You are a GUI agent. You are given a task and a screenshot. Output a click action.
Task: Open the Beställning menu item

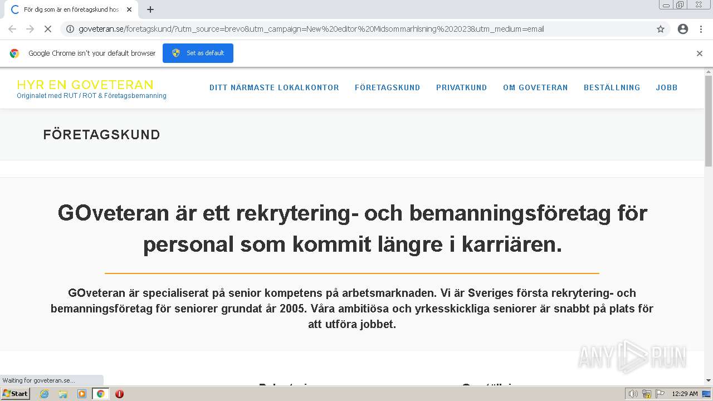click(x=612, y=87)
